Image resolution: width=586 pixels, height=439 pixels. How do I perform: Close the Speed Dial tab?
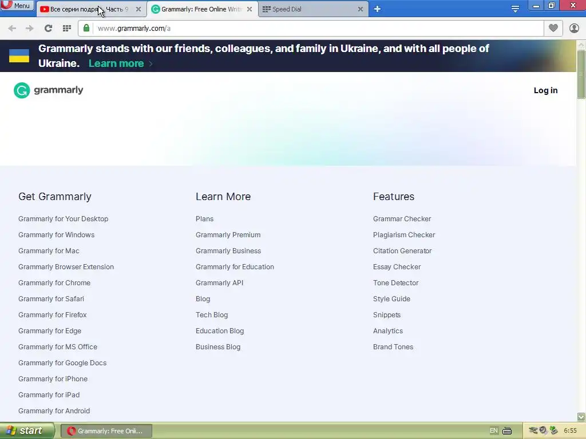[x=361, y=9]
